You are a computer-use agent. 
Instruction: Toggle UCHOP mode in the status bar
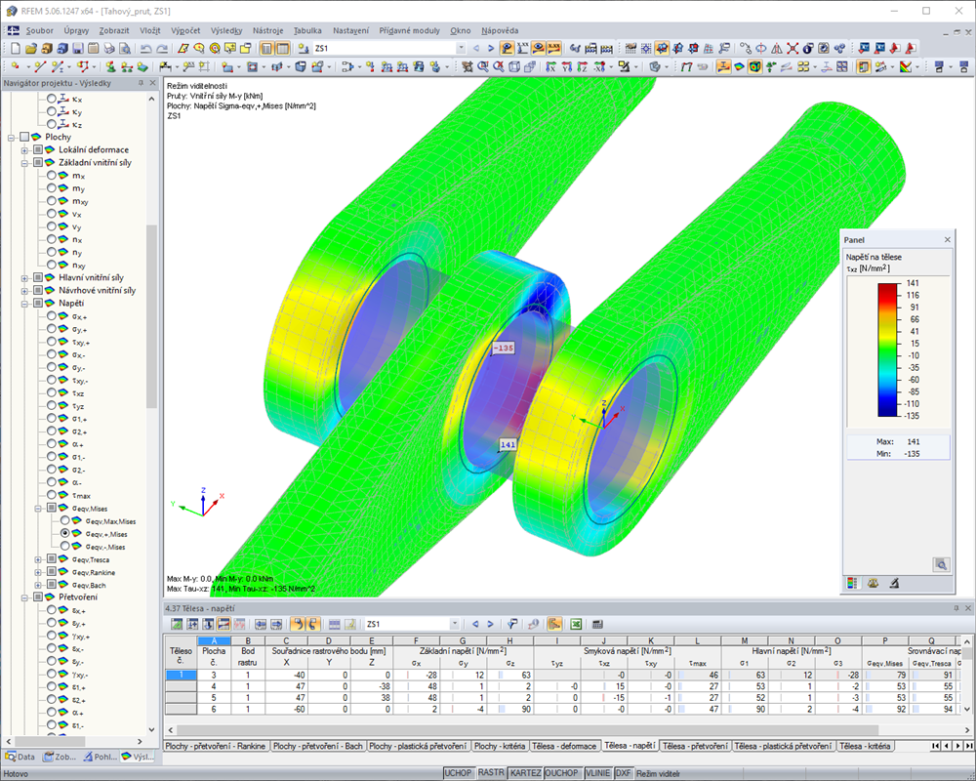pyautogui.click(x=459, y=772)
